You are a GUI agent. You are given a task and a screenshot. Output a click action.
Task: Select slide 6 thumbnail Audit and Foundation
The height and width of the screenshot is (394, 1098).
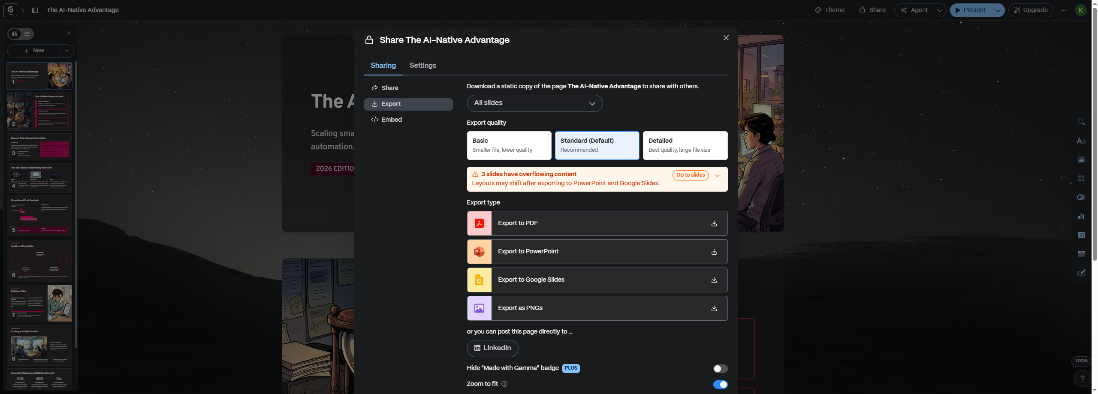click(39, 261)
